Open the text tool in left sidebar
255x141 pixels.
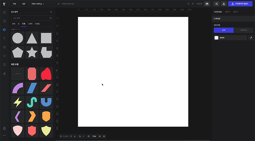4,38
